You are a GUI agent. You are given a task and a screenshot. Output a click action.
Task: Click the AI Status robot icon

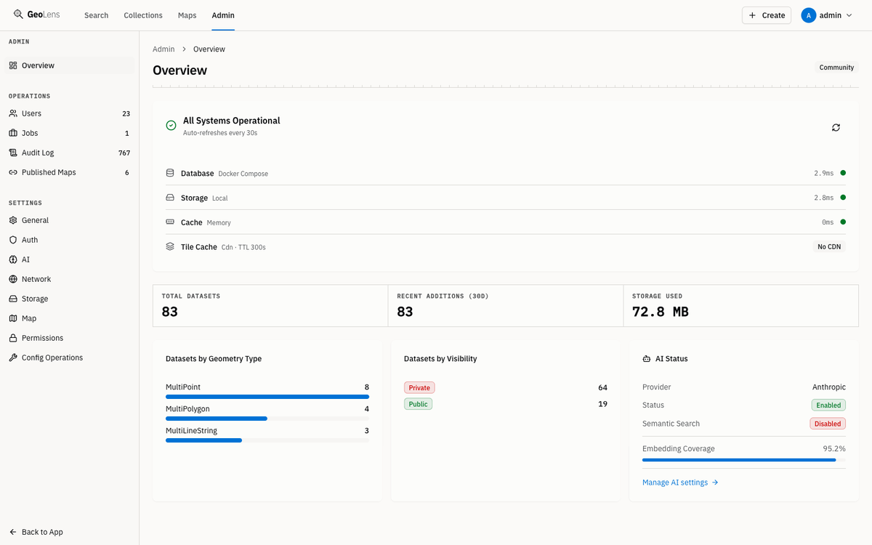click(647, 359)
